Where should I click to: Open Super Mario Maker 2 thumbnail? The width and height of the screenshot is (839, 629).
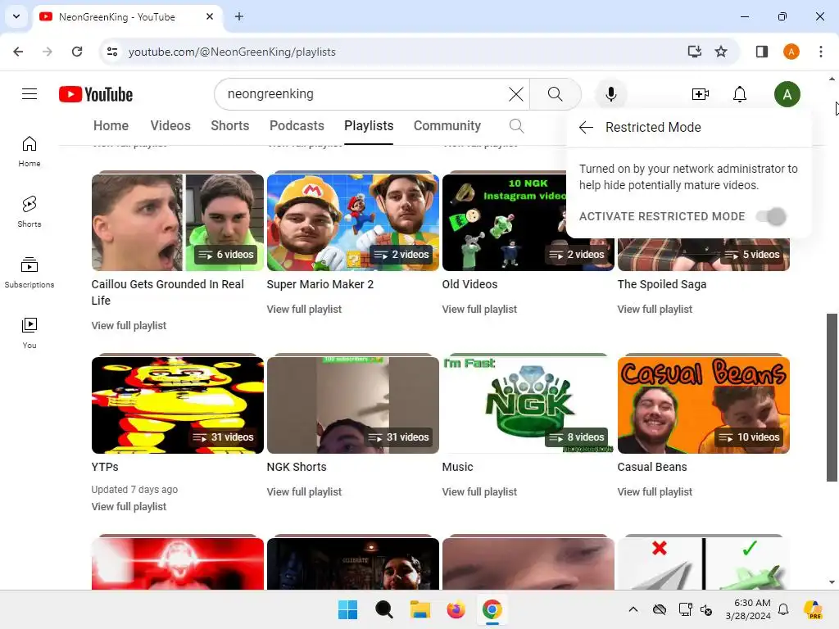click(353, 223)
